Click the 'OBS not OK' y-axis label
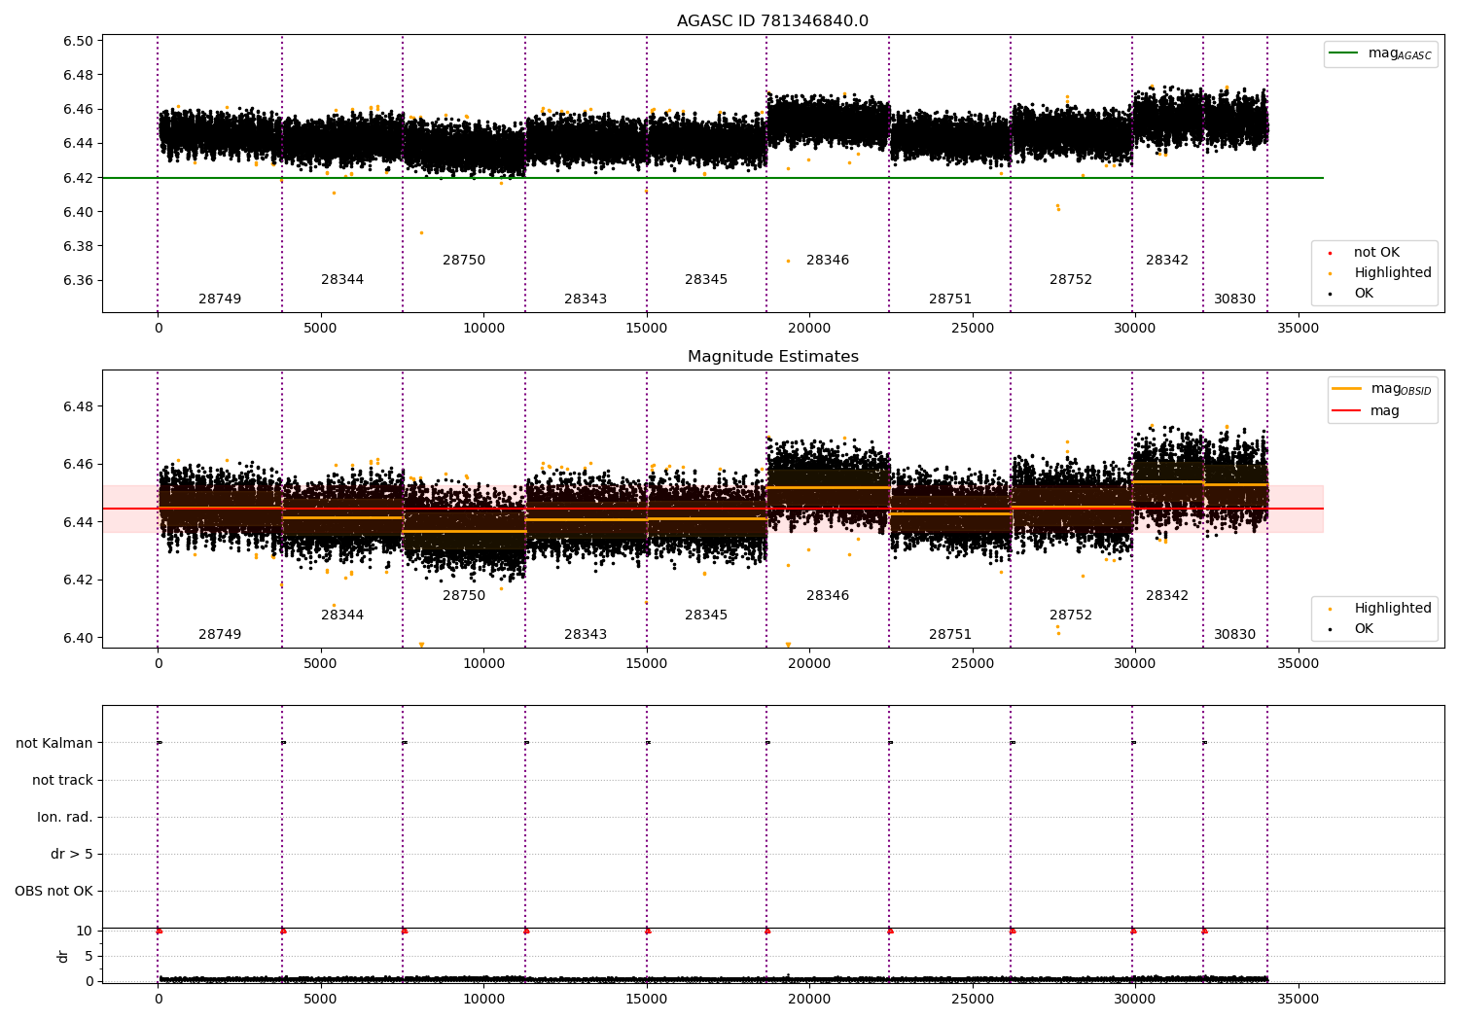This screenshot has height=1021, width=1459. click(x=53, y=891)
